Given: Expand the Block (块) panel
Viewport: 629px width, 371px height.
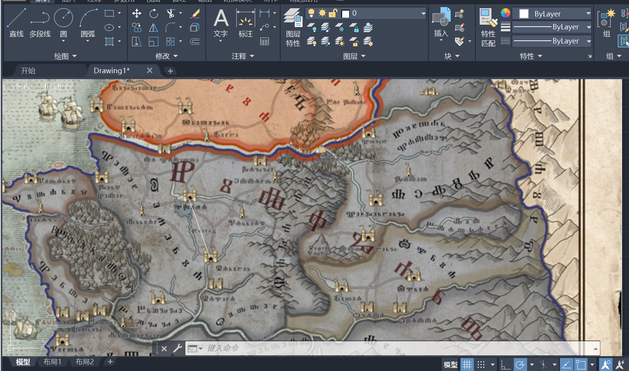Looking at the screenshot, I should [x=452, y=56].
